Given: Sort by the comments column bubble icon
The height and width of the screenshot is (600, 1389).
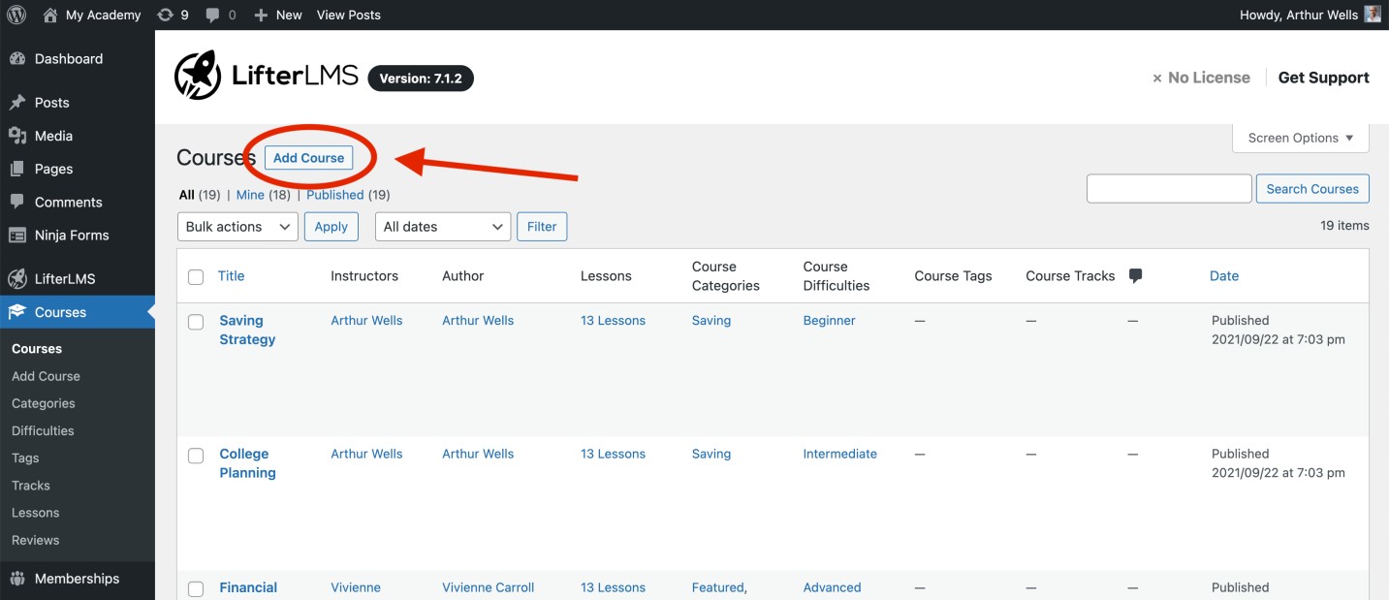Looking at the screenshot, I should pyautogui.click(x=1136, y=276).
